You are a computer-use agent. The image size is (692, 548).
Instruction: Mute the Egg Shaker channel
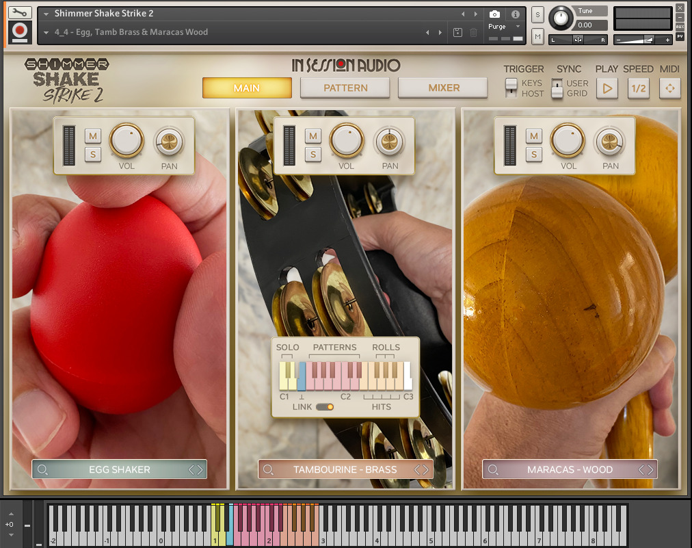click(x=92, y=135)
